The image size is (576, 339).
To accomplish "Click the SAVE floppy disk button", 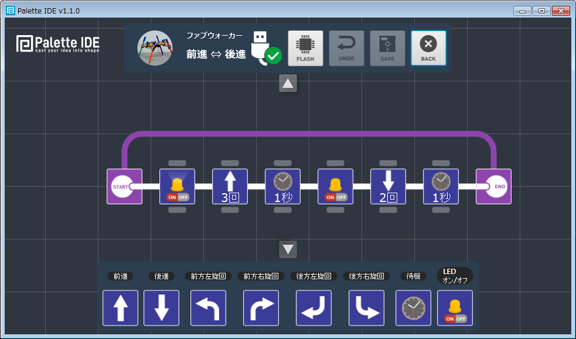I will point(387,48).
